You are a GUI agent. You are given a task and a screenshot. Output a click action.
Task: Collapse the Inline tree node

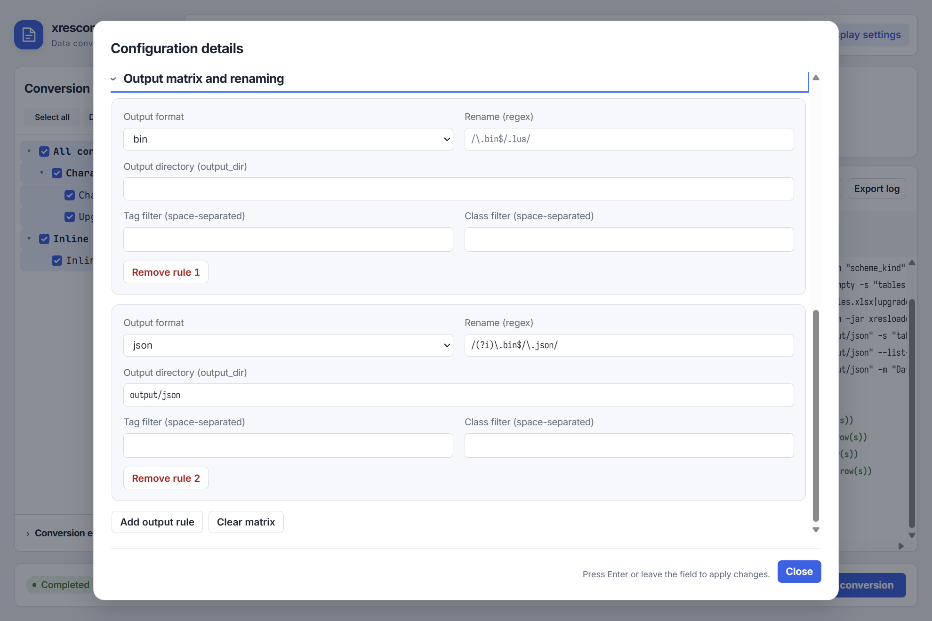point(29,239)
